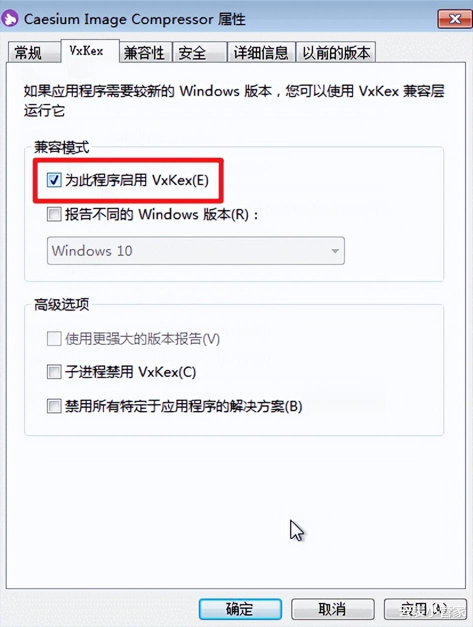Show the 详细信息 tab
Viewport: 473px width, 627px height.
pos(261,52)
